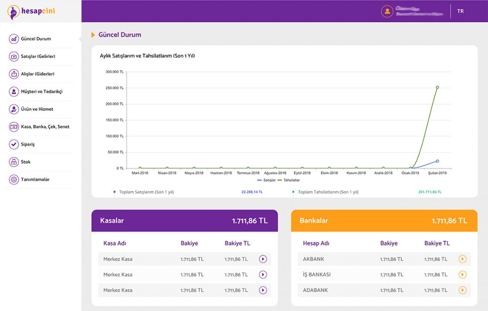Screen dimensions: 488x311
Task: Open Satışlar (Gelirler) via its icon
Action: (14, 57)
